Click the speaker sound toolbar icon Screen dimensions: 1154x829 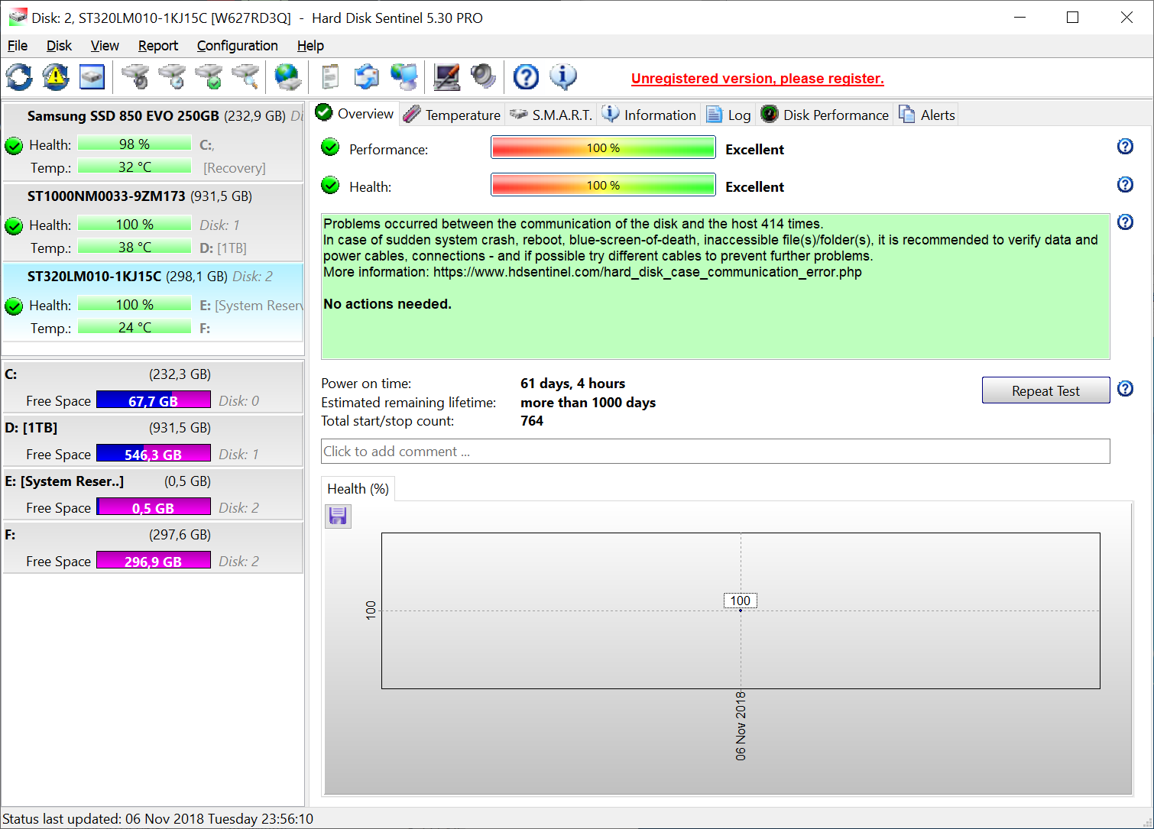[x=483, y=76]
